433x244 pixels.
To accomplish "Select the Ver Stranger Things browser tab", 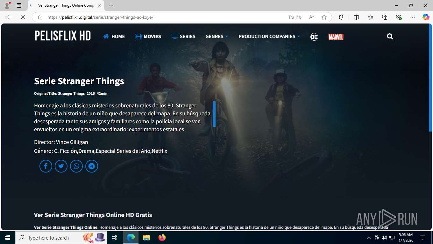I will coord(66,5).
